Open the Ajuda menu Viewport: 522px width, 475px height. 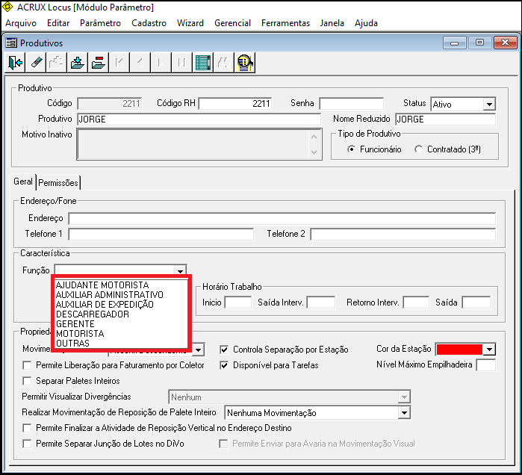coord(366,23)
